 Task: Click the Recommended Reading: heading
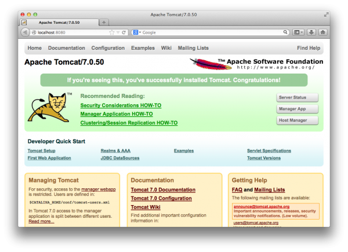point(113,96)
